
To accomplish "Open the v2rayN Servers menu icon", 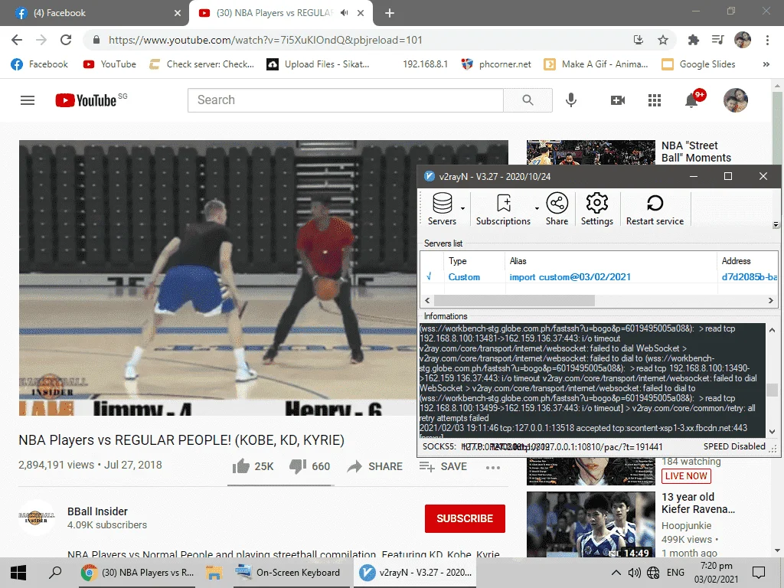I will tap(442, 208).
